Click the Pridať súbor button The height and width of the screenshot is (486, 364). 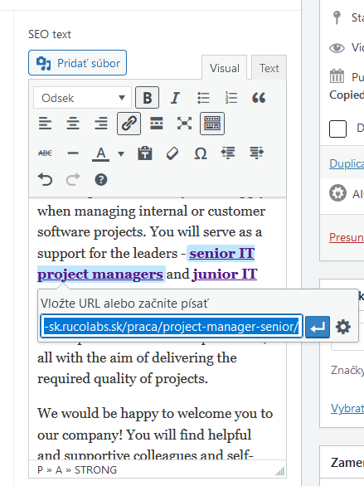coord(77,63)
